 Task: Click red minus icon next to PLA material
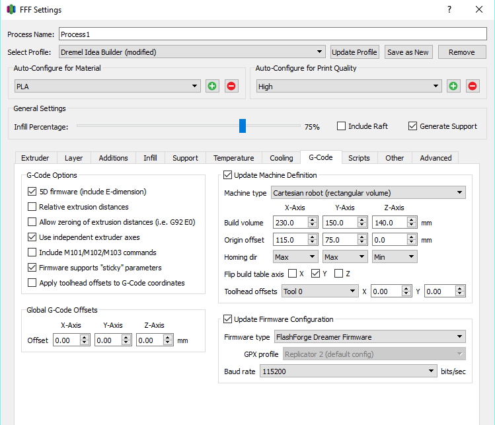[231, 86]
